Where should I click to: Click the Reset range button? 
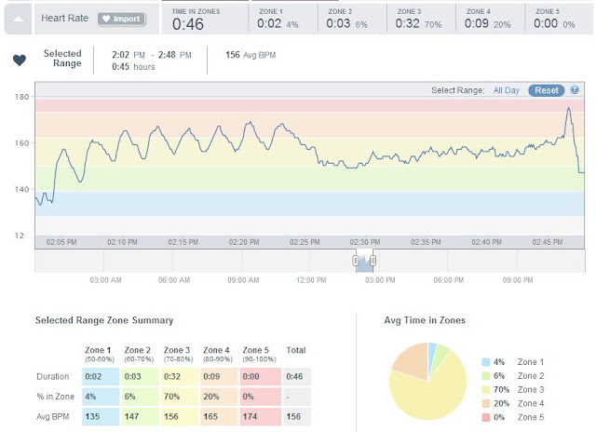click(547, 90)
